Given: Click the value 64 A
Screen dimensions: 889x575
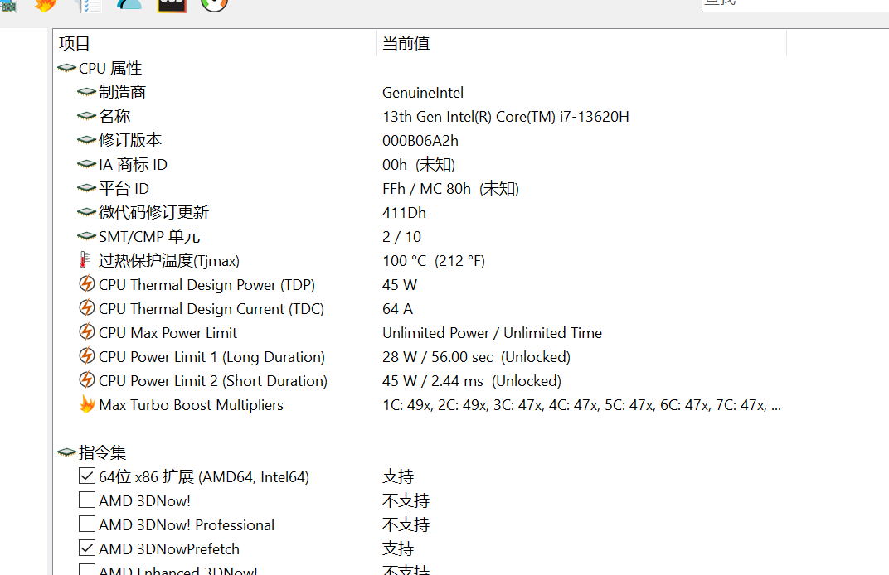Looking at the screenshot, I should (x=397, y=309).
